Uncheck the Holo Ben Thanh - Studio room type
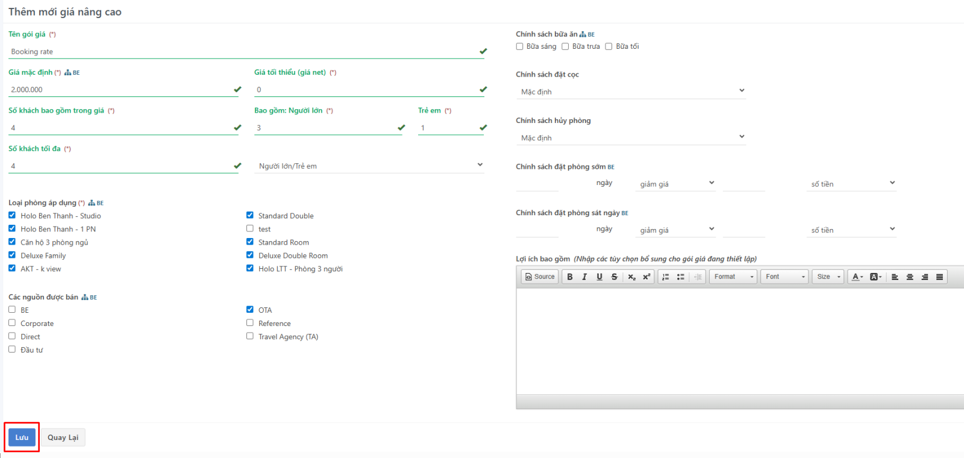Viewport: 964px width, 458px height. pos(12,215)
